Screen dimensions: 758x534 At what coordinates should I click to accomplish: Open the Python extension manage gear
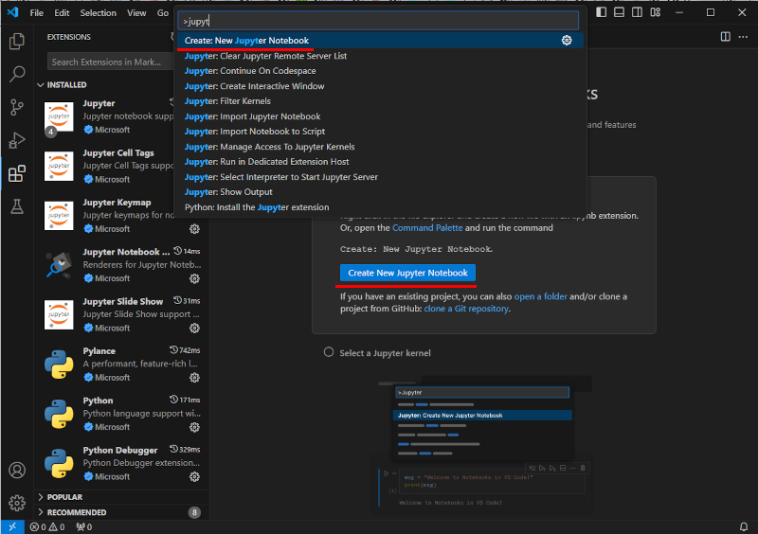194,427
